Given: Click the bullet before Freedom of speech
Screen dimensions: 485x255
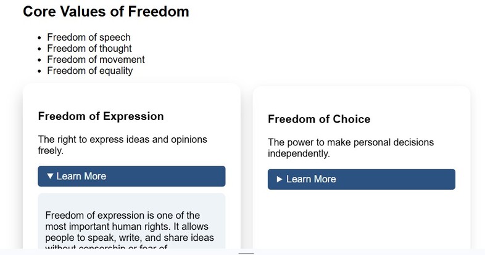Looking at the screenshot, I should point(39,38).
